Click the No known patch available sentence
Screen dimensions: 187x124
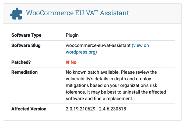coord(93,72)
